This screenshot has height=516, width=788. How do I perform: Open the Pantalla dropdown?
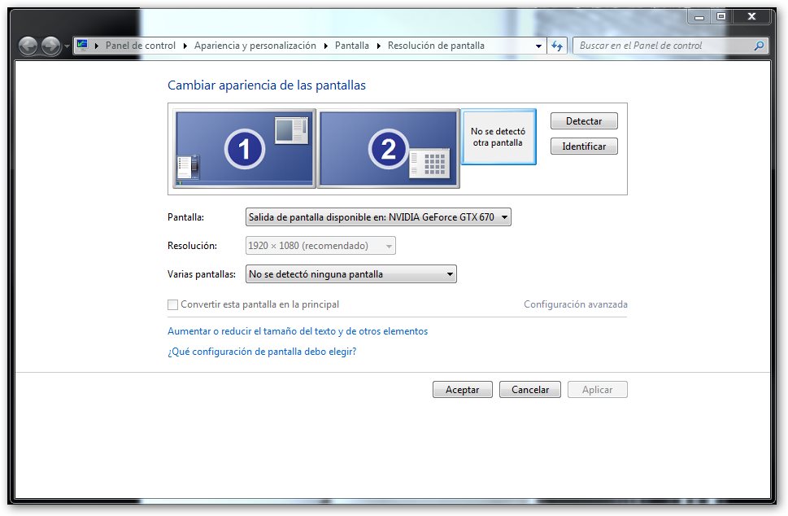pos(378,217)
